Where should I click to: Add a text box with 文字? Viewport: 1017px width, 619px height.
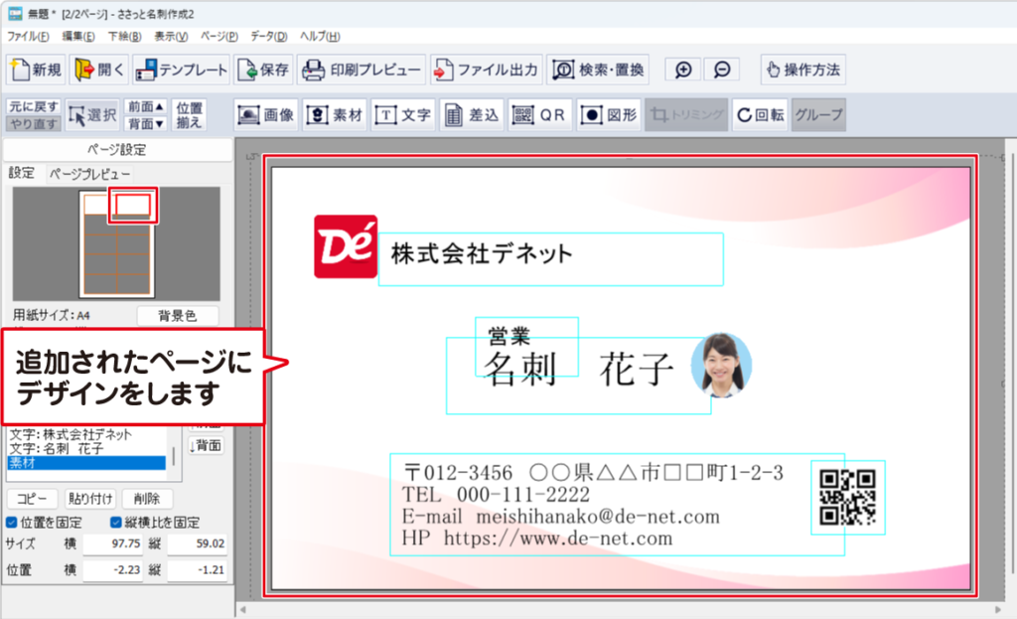click(x=403, y=115)
